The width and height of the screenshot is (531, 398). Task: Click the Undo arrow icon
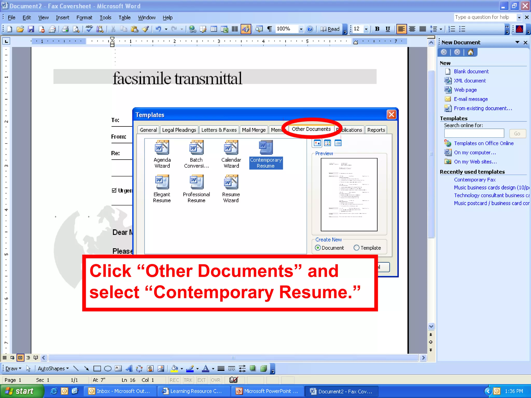click(158, 29)
